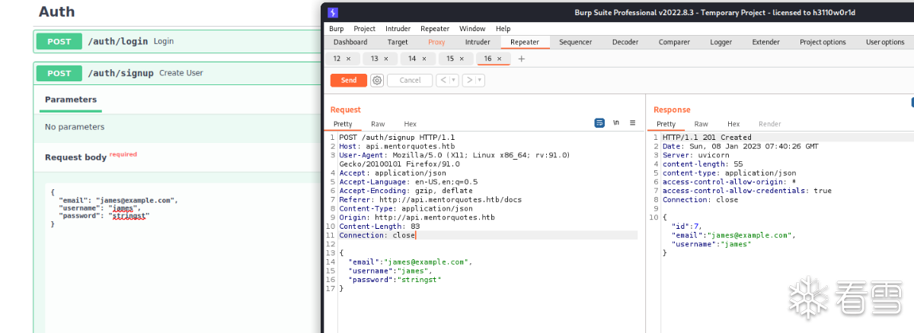Switch to the Extender tab
Viewport: 914px width, 333px height.
[765, 42]
